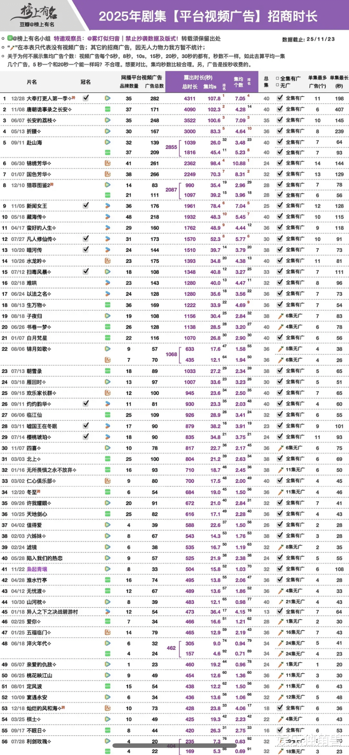Click combined total 2855 for 赴山海
This screenshot has width=349, height=755.
pyautogui.click(x=171, y=147)
